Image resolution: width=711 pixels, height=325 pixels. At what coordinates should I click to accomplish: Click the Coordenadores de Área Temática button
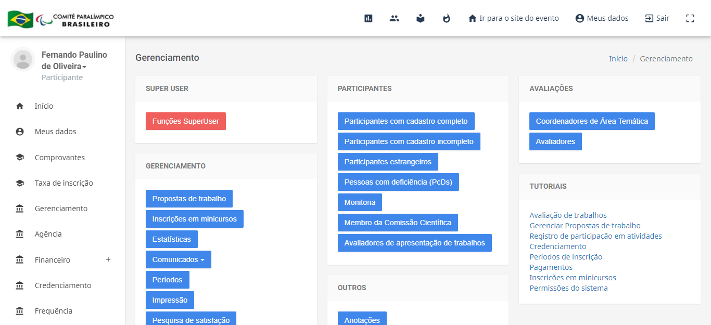tap(591, 121)
